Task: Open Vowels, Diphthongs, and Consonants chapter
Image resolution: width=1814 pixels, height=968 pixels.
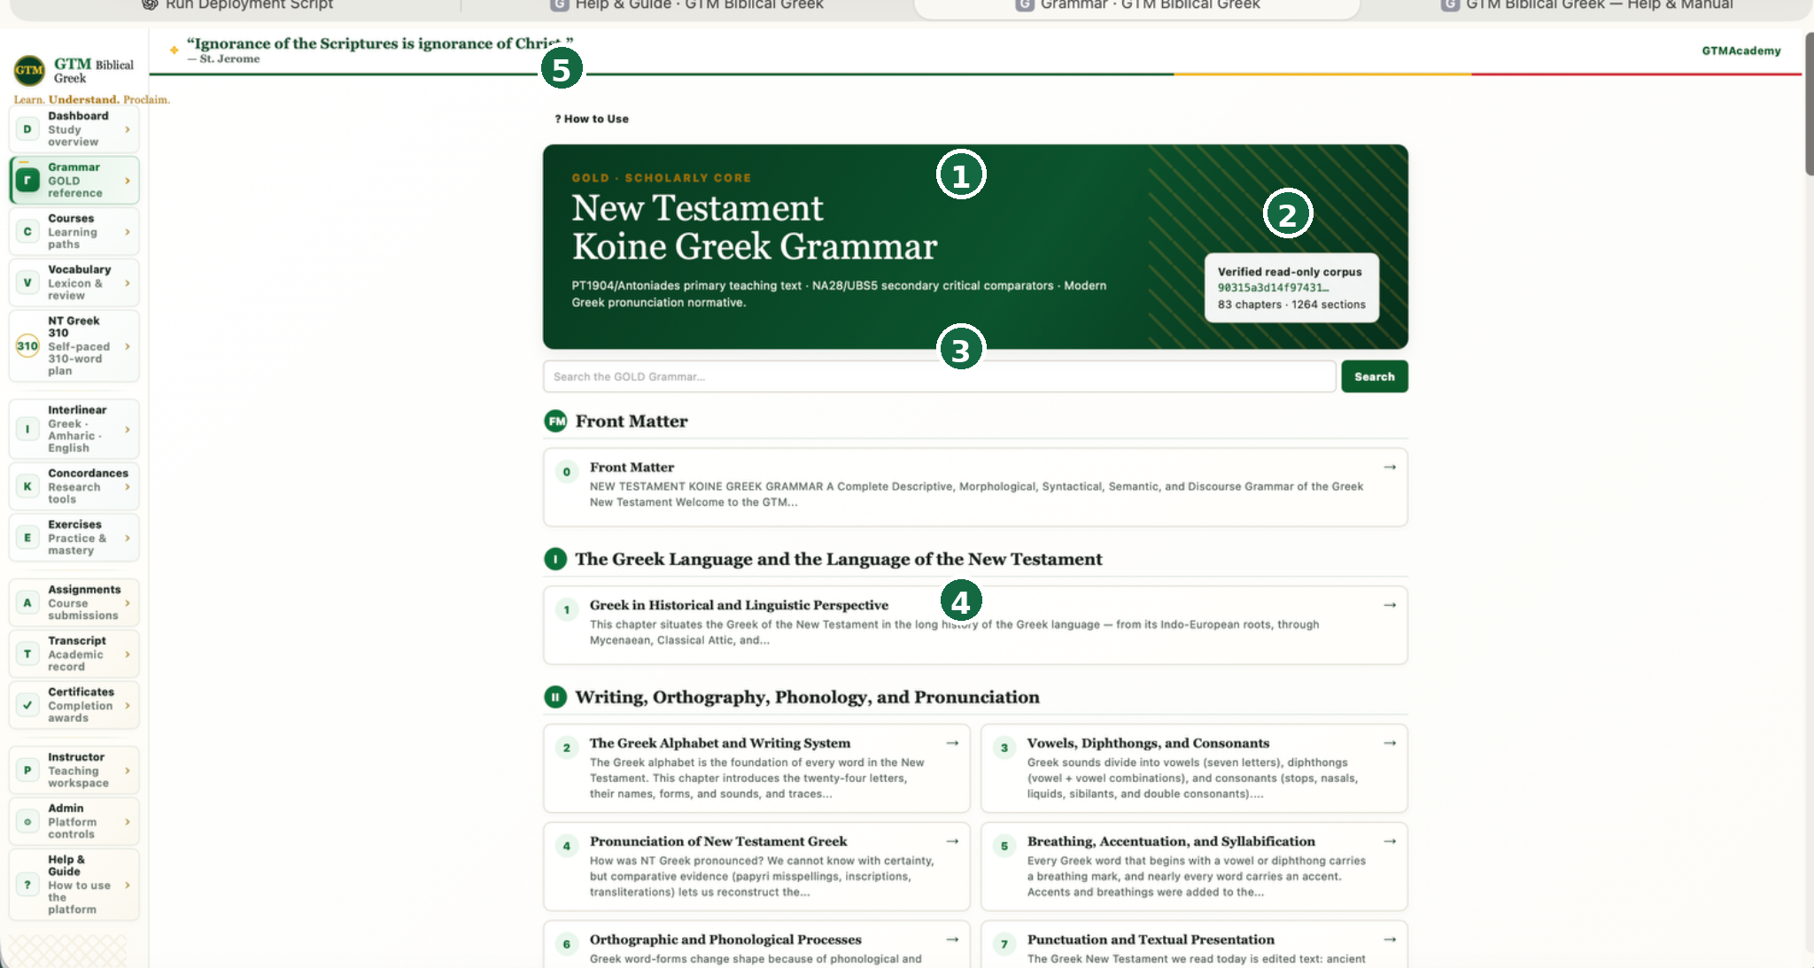Action: pyautogui.click(x=1194, y=768)
